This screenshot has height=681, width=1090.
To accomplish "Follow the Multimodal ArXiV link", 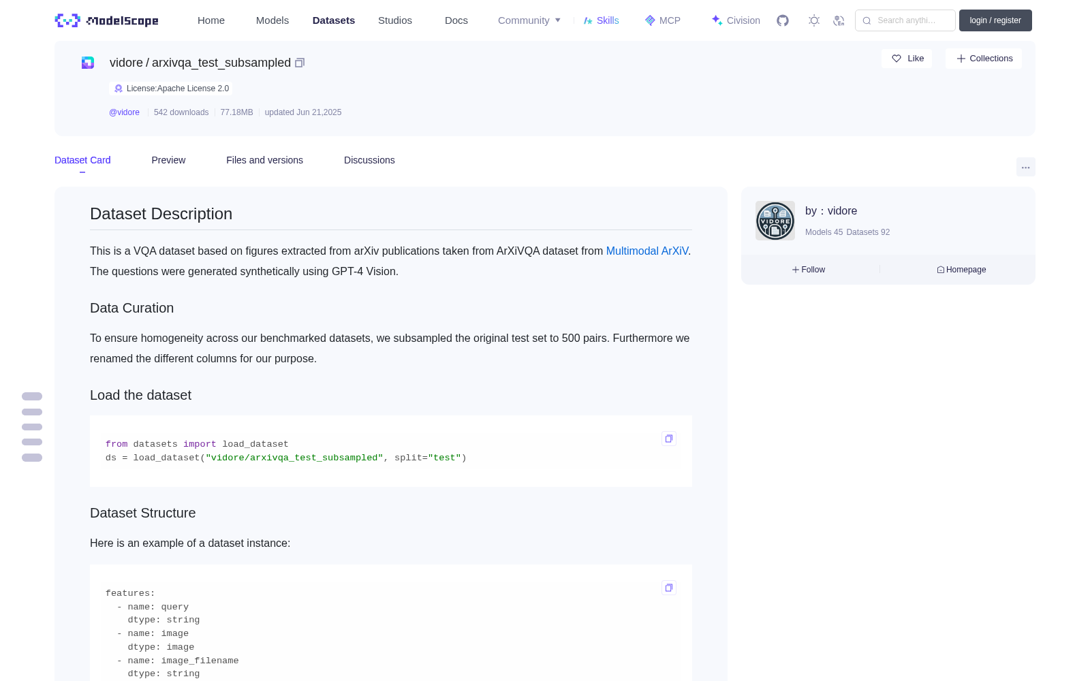I will click(647, 251).
